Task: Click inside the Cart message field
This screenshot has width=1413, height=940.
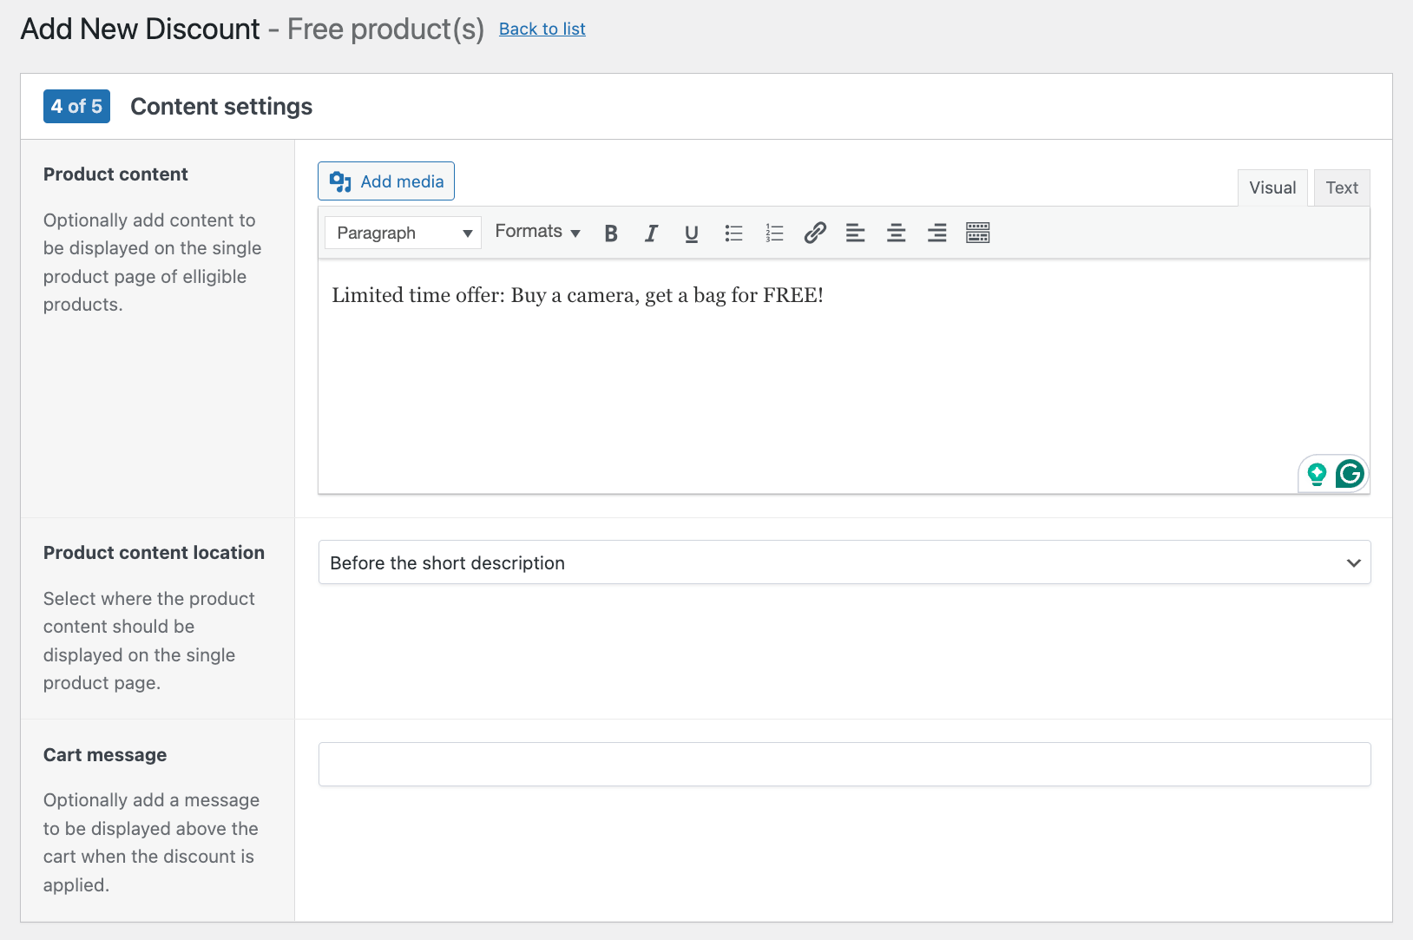Action: click(844, 764)
